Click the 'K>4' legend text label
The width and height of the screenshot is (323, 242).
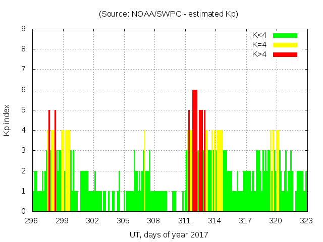click(x=260, y=54)
